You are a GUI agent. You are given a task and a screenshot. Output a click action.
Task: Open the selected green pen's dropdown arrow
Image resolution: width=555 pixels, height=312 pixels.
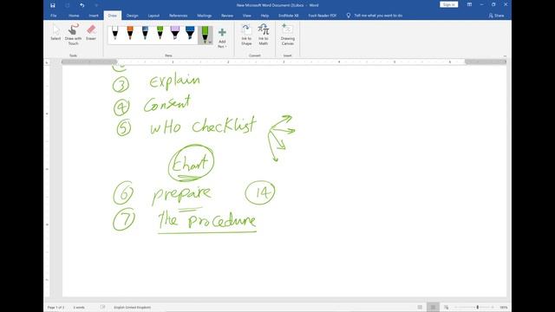click(x=210, y=42)
